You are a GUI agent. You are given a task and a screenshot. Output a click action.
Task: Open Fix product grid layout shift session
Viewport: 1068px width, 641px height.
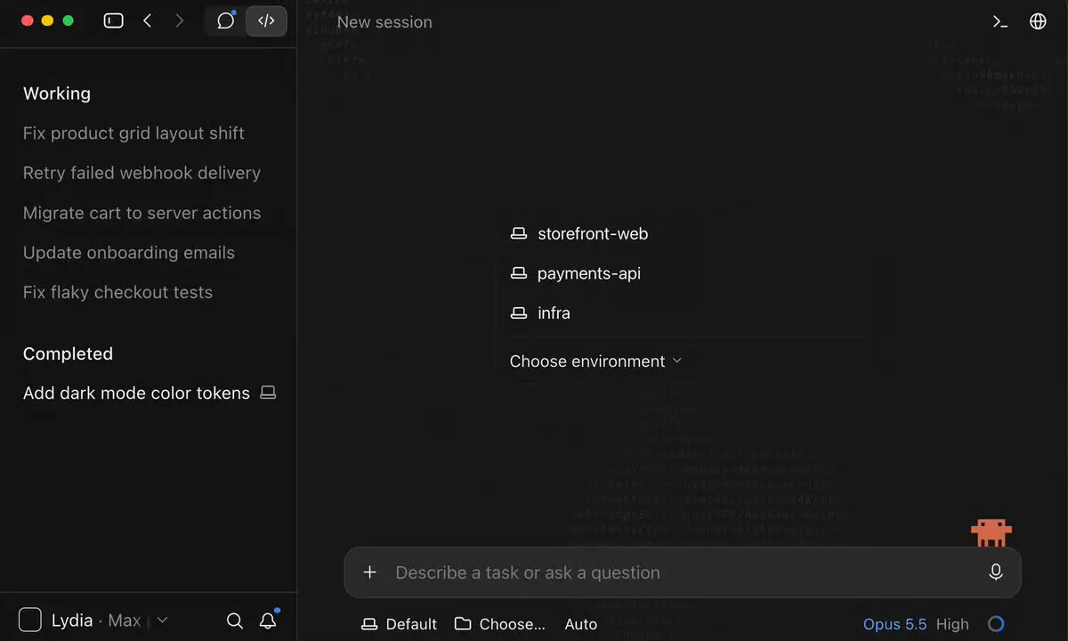pos(133,133)
